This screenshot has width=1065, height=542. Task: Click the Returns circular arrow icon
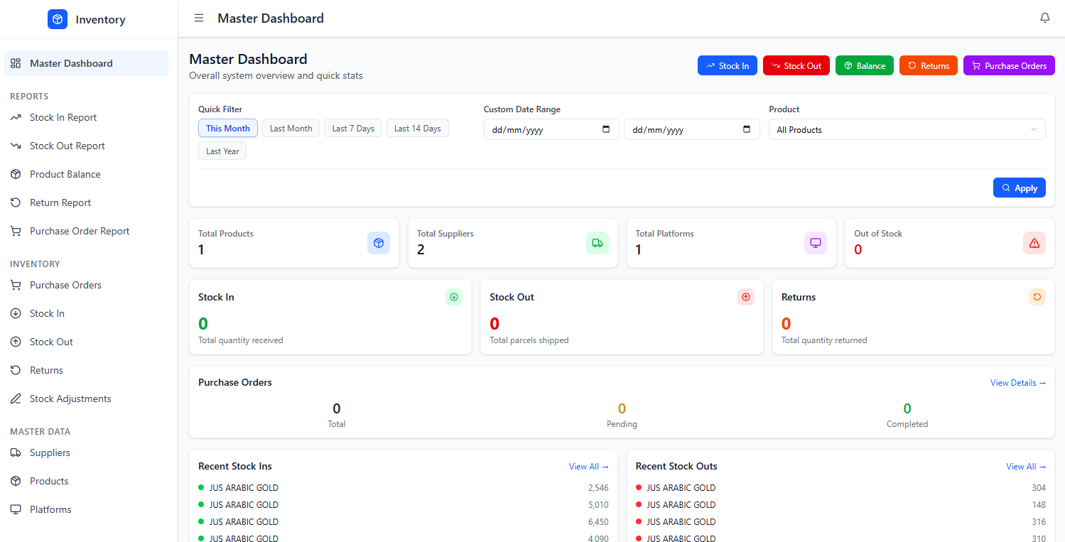tap(15, 370)
